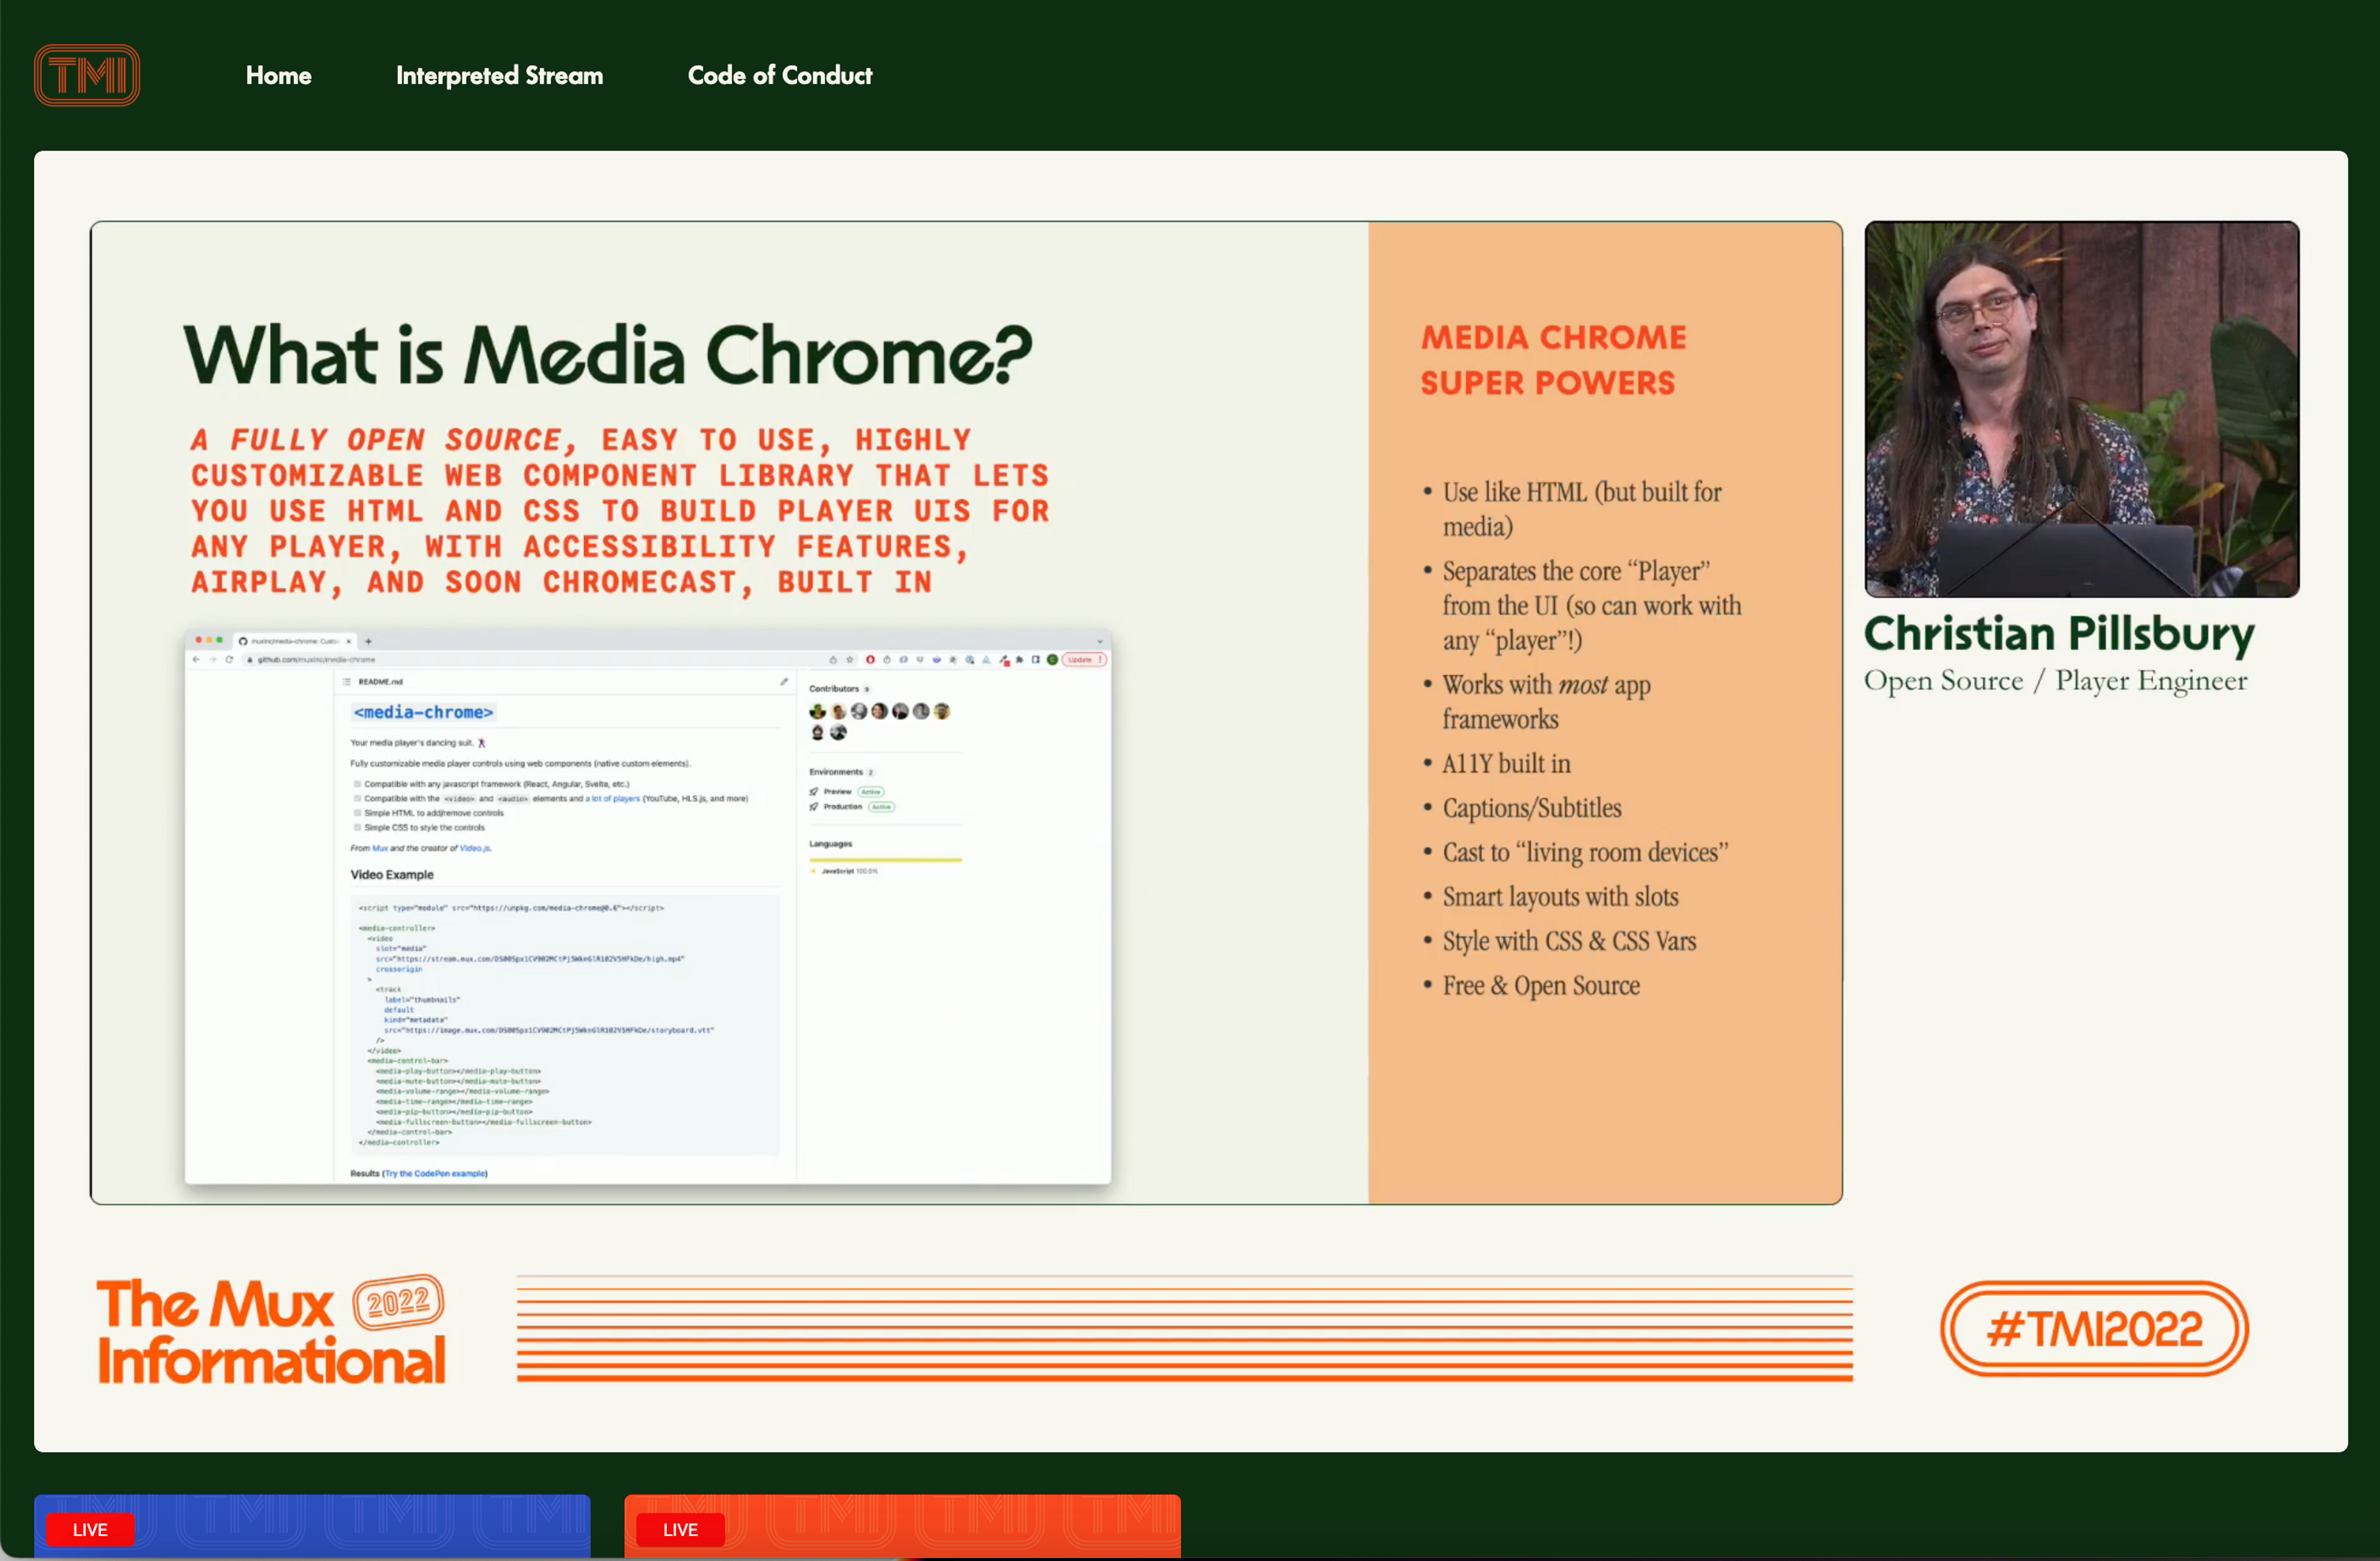
Task: Click the "Open Source / Player Engineer" caption
Action: tap(2055, 681)
